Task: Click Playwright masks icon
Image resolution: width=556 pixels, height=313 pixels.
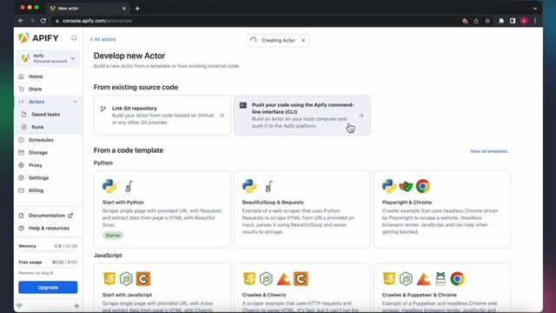Action: point(406,186)
